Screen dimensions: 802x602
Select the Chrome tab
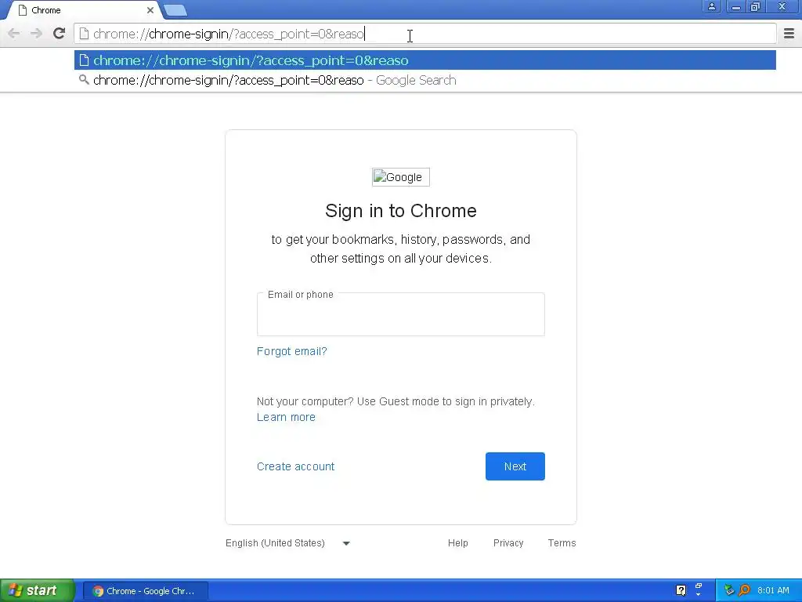click(85, 10)
